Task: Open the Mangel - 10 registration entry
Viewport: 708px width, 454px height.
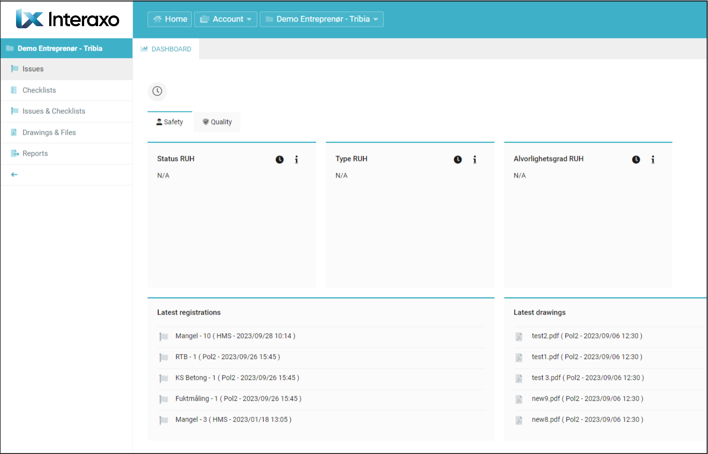Action: (x=235, y=336)
